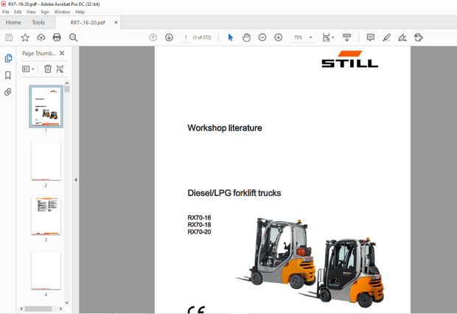Click the upload to cloud icon
Image resolution: width=457 pixels, height=314 pixels.
[41, 38]
